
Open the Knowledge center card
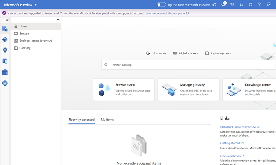[250, 90]
